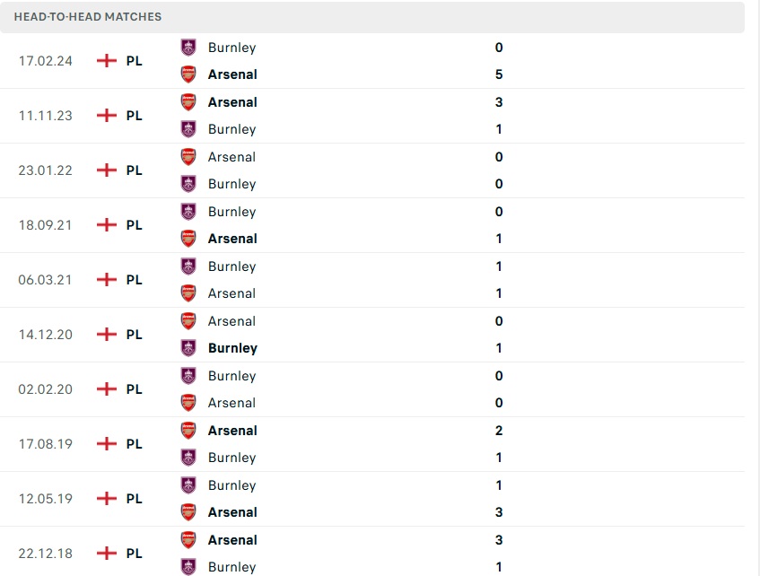Select PL league label for 18.09.21
Viewport: 760px width, 576px height.
point(134,225)
